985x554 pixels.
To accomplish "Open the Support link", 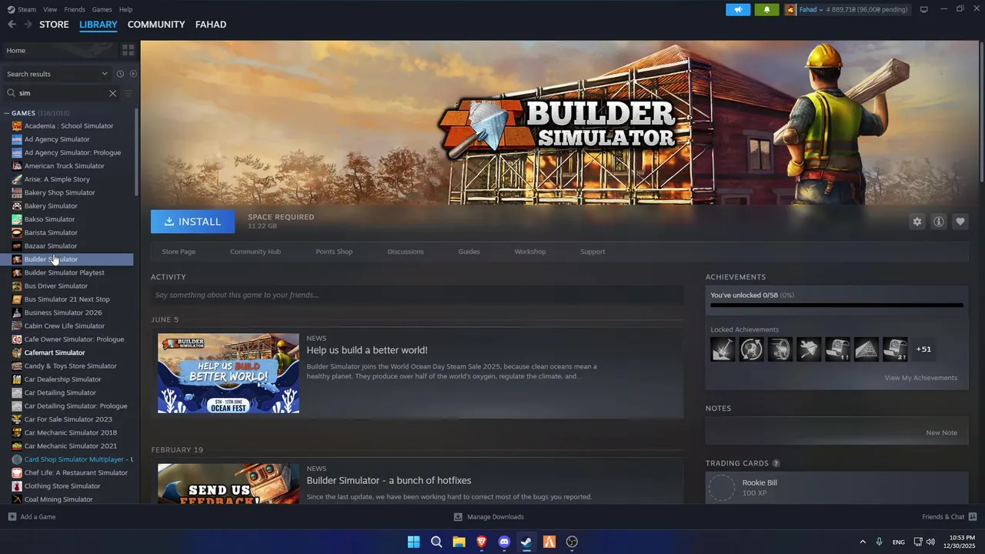I will [593, 252].
